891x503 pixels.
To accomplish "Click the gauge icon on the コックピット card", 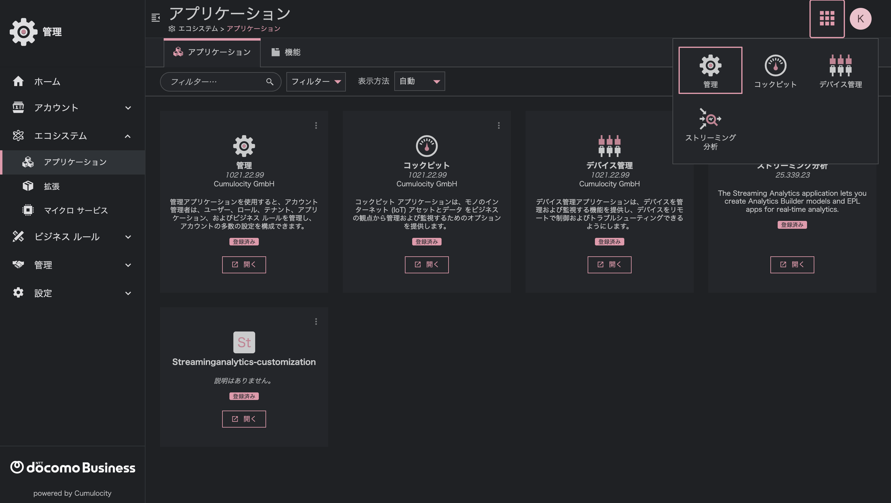I will (x=426, y=146).
